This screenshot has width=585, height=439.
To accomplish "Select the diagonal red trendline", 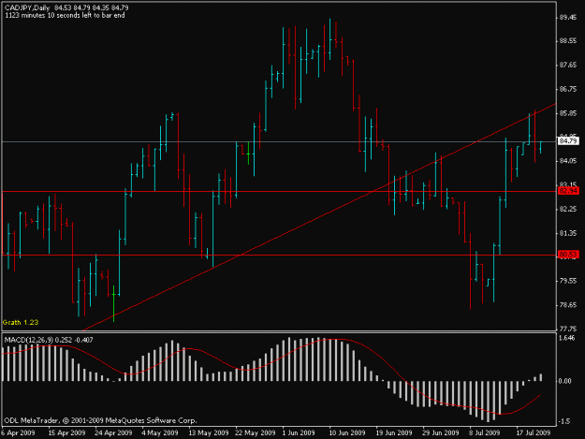I will click(321, 216).
